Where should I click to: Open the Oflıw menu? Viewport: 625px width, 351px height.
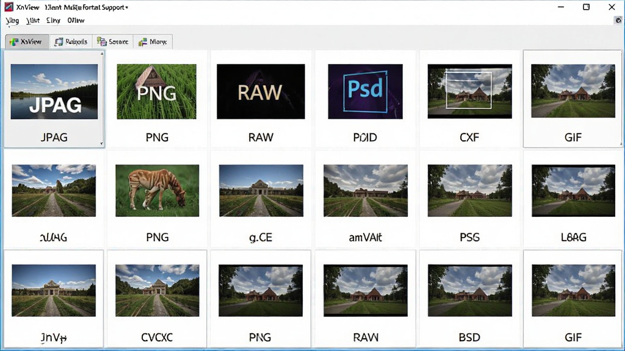pyautogui.click(x=76, y=20)
